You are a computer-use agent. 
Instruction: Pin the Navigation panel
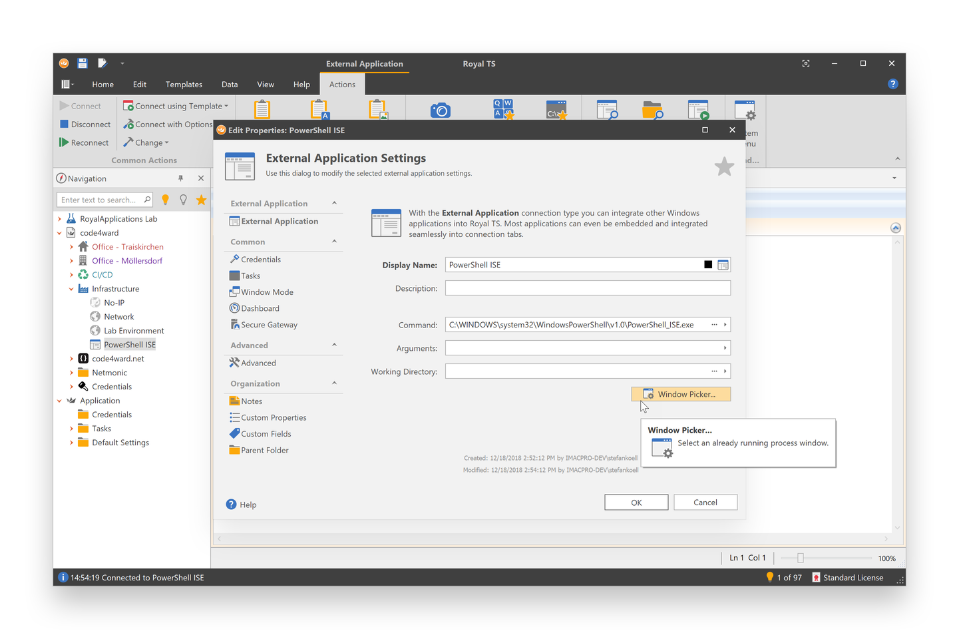[180, 178]
